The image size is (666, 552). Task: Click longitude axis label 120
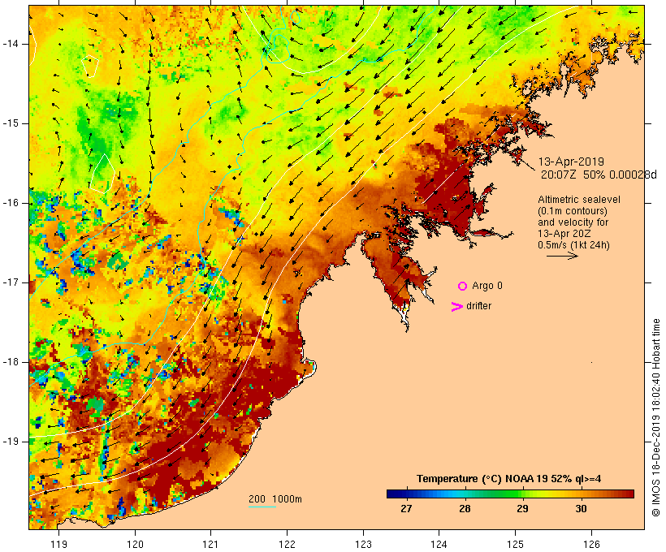click(x=135, y=544)
